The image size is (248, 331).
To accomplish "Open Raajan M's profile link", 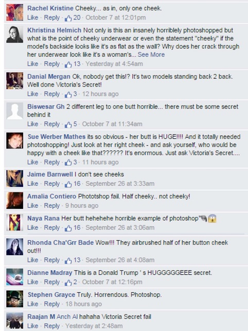I will [41, 317].
